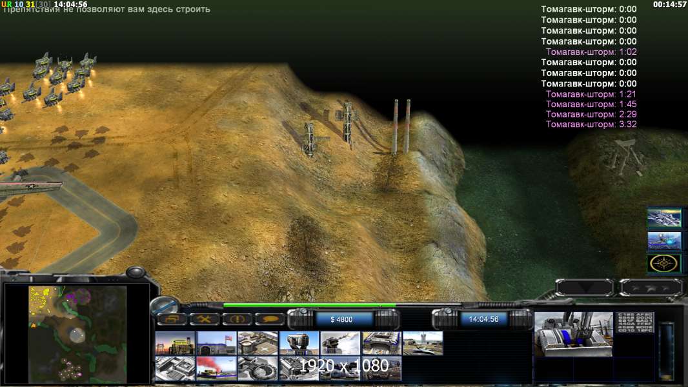Image resolution: width=688 pixels, height=387 pixels.
Task: Build the power plant structure icon
Action: click(x=176, y=343)
